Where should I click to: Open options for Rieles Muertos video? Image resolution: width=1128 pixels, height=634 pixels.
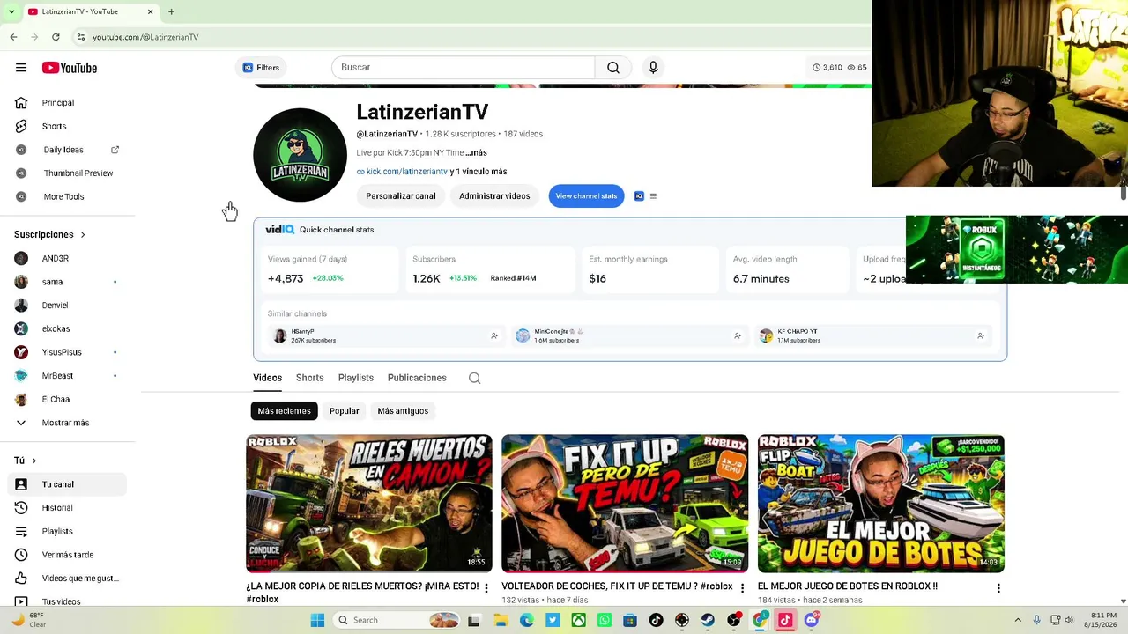tap(486, 587)
